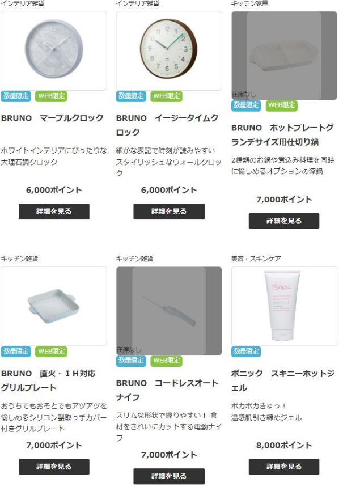Viewport: 343px width, 491px height.
Task: Open the Bonic hot gel tube image
Action: pos(284,306)
